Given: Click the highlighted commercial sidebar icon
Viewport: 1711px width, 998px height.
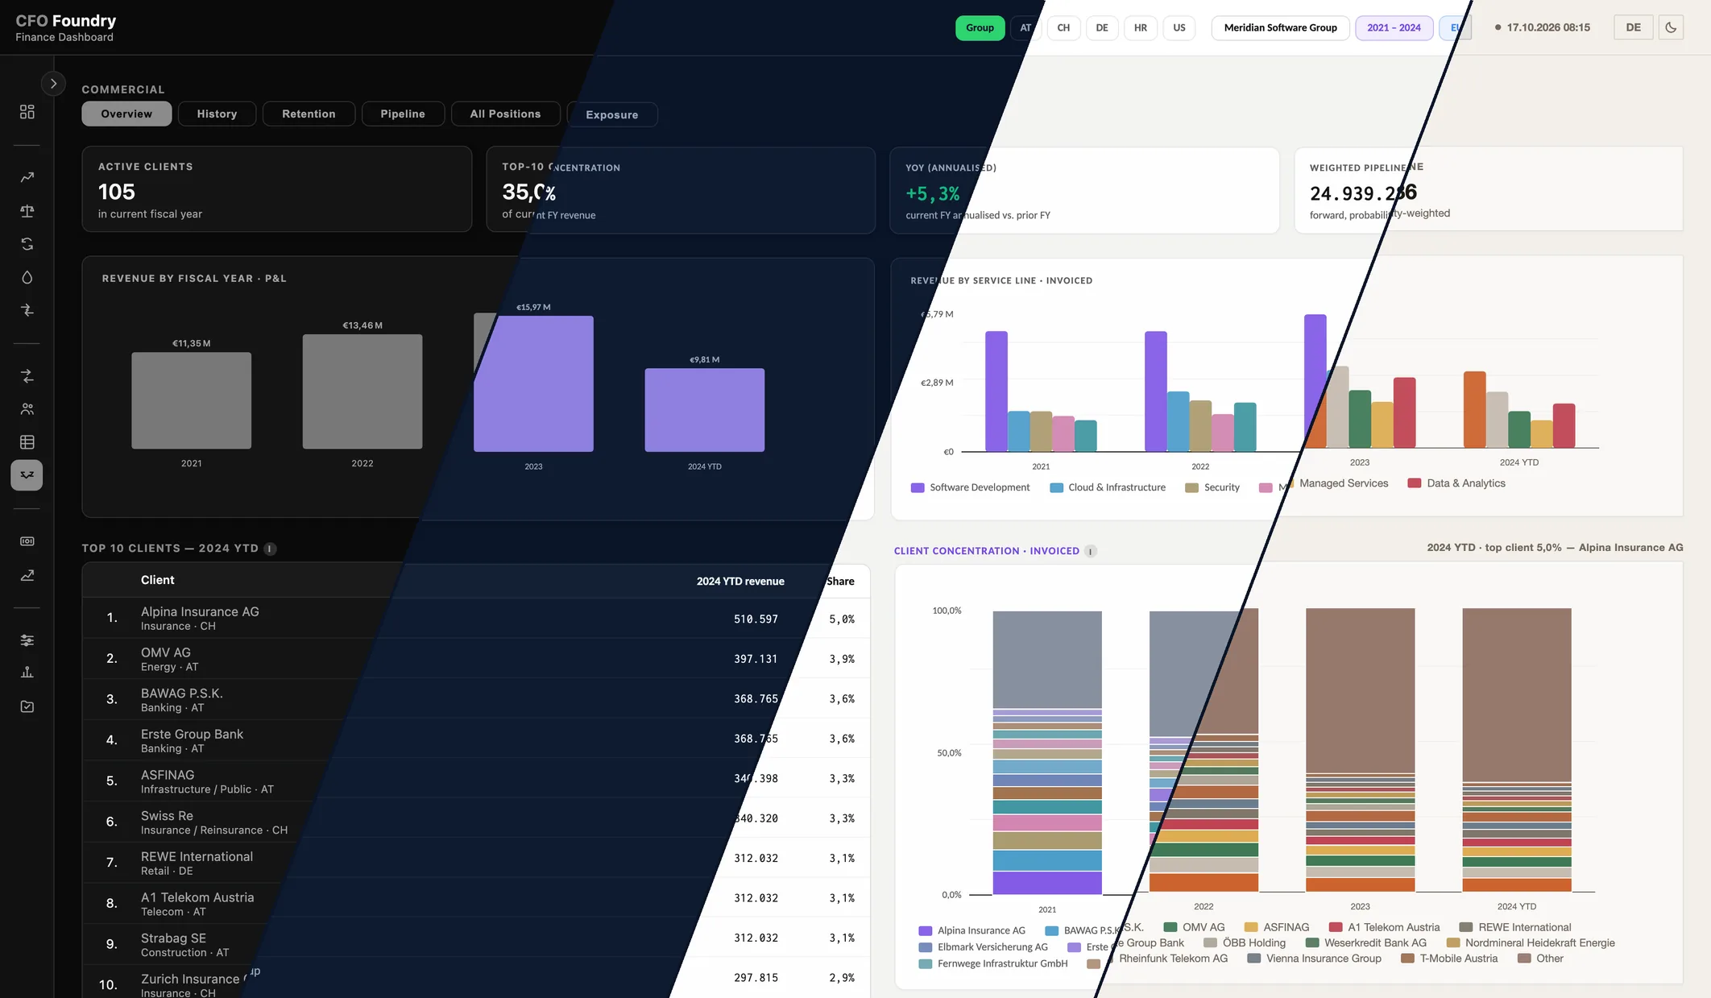Looking at the screenshot, I should 27,475.
